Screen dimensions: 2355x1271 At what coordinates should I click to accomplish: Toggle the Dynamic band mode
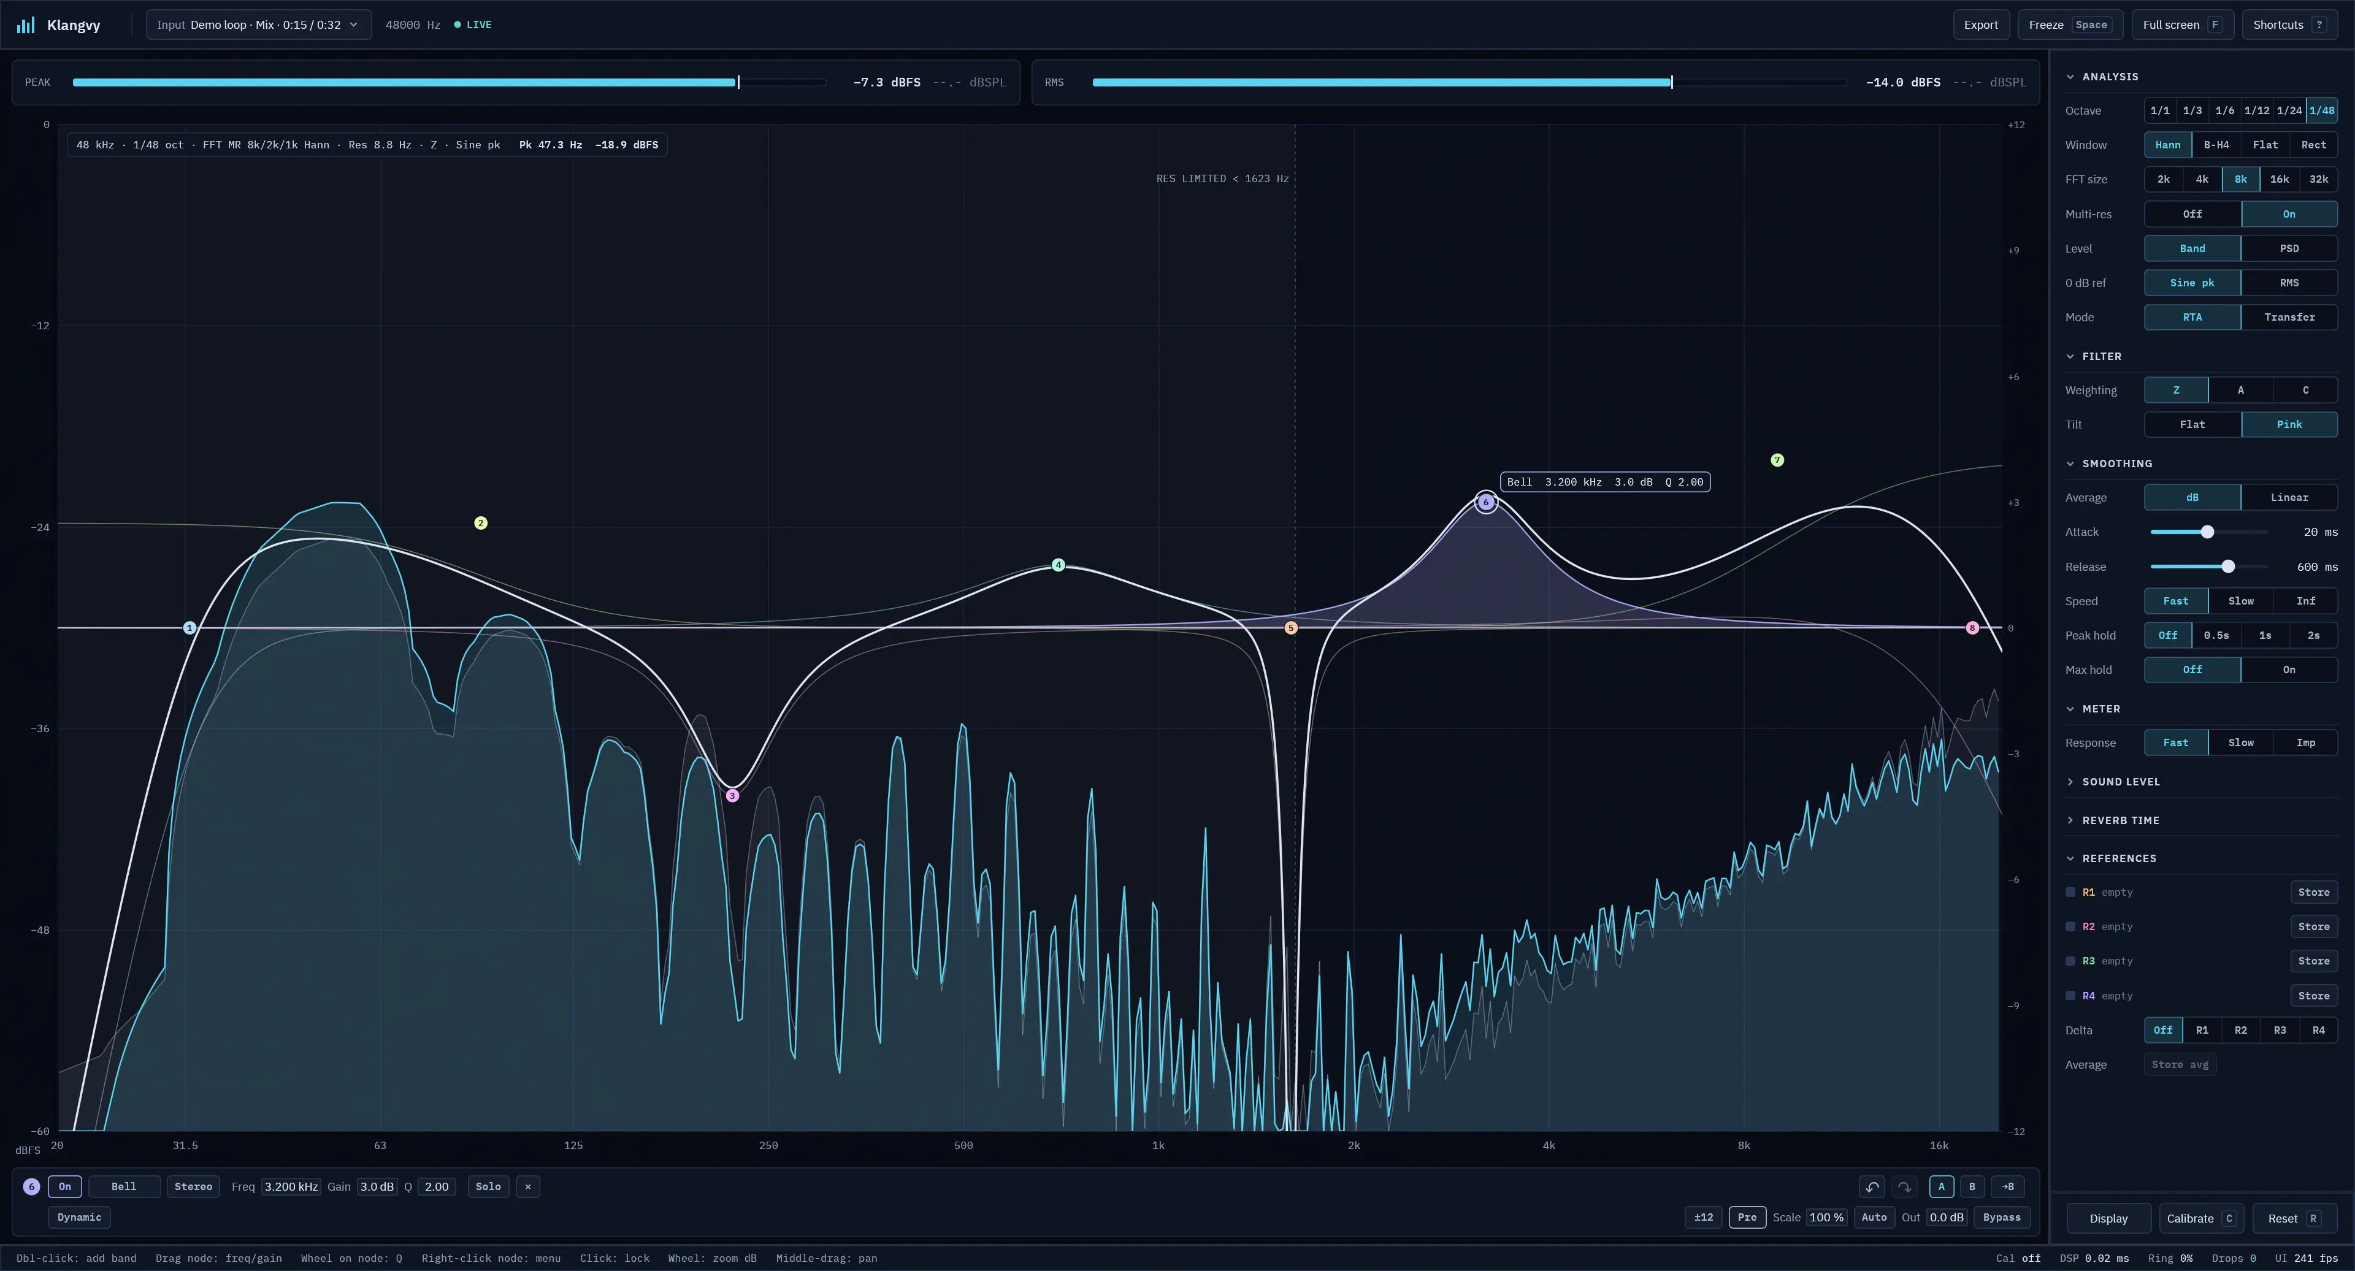(80, 1217)
